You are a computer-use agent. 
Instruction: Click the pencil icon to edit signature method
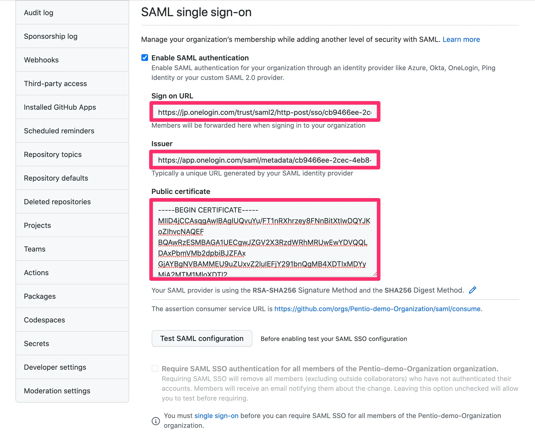coord(473,290)
